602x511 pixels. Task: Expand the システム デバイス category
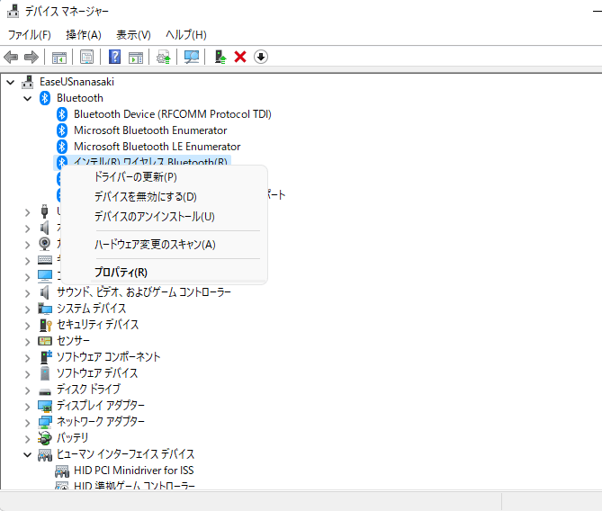click(x=27, y=309)
